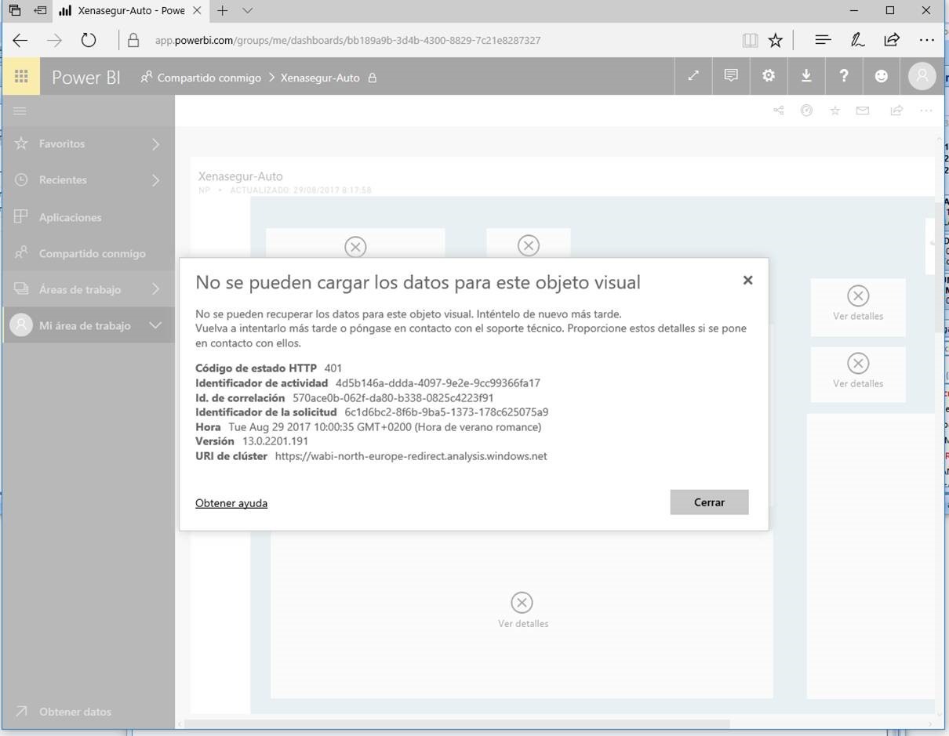Mark the dashboard as favorite with the star icon
Screen dimensions: 949x736
pos(835,111)
